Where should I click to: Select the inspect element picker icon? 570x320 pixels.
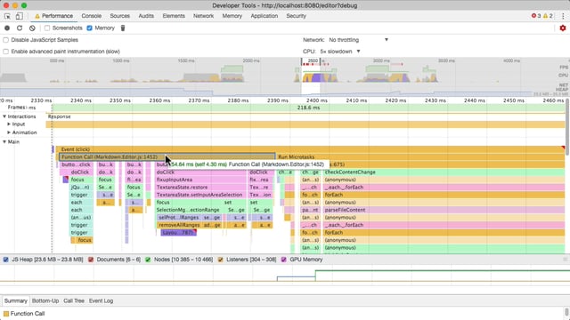coord(7,16)
